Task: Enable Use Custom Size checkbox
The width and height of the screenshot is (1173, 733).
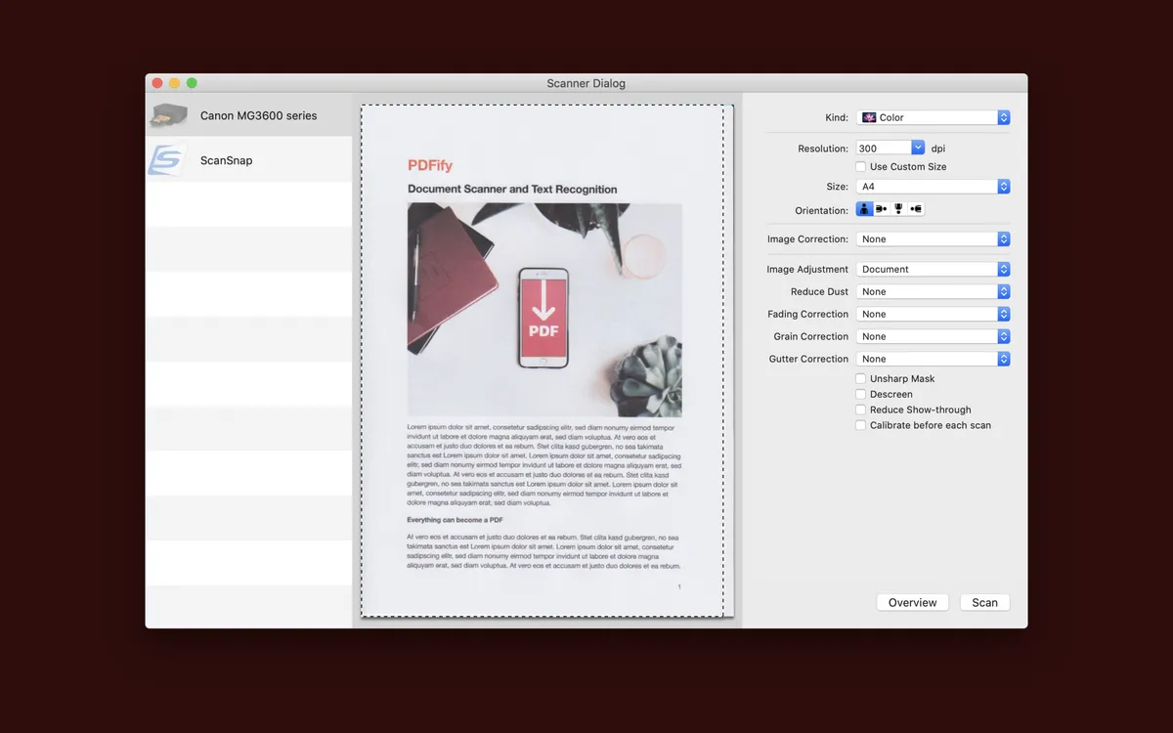Action: (x=860, y=167)
